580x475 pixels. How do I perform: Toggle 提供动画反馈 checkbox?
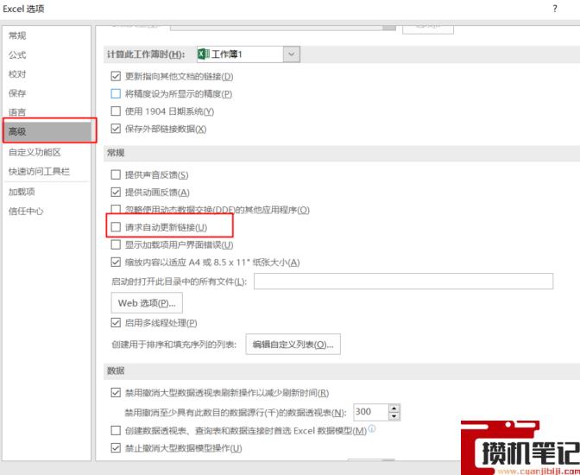click(x=116, y=192)
